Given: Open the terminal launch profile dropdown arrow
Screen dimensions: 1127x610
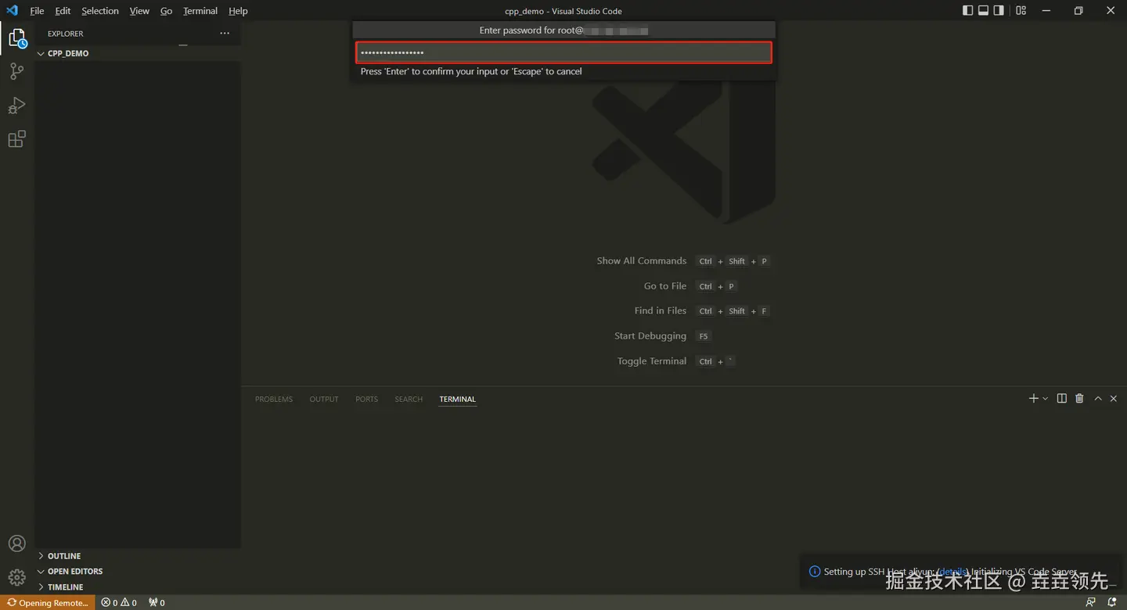Looking at the screenshot, I should [1045, 399].
